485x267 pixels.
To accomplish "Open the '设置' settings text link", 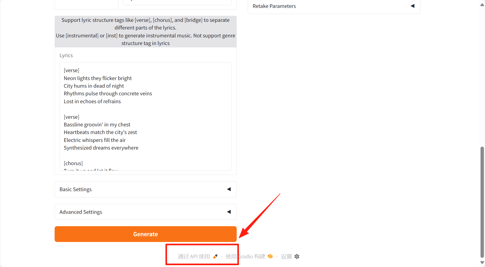I will pyautogui.click(x=286, y=256).
